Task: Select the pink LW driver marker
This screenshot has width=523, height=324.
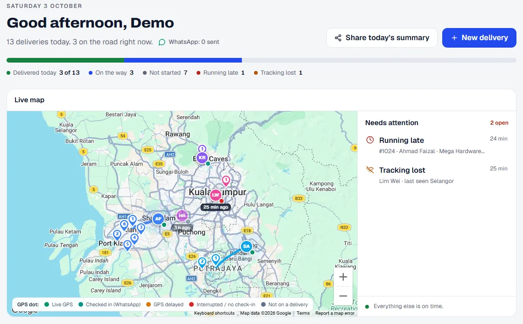Action: point(215,195)
